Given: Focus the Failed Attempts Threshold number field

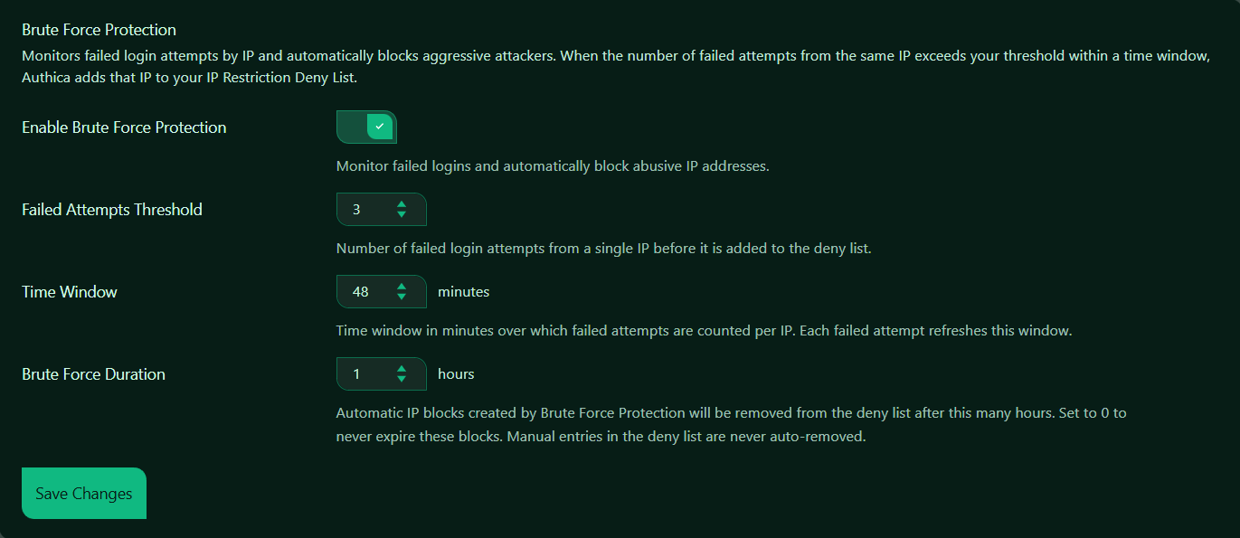Looking at the screenshot, I should pyautogui.click(x=366, y=210).
